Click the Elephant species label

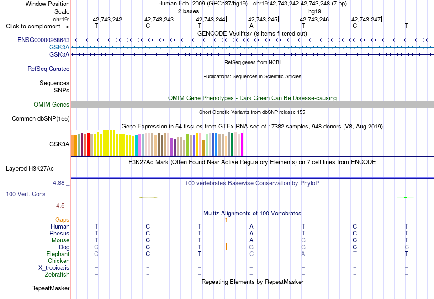click(58, 254)
